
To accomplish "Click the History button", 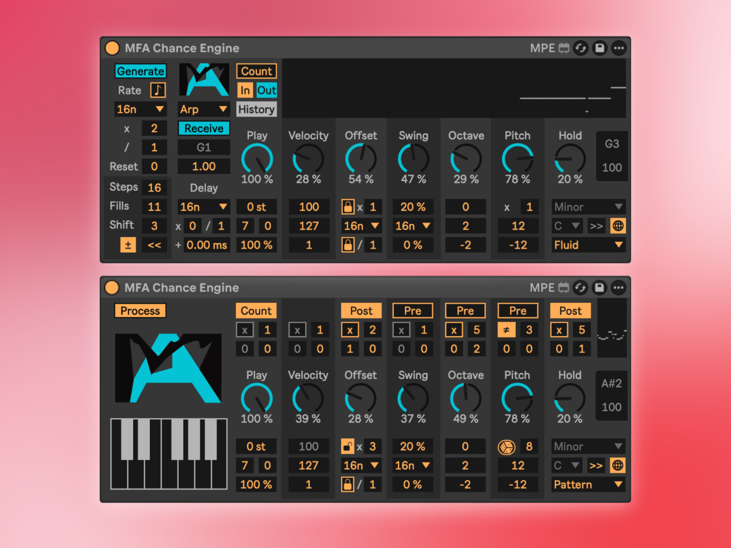I will (256, 109).
